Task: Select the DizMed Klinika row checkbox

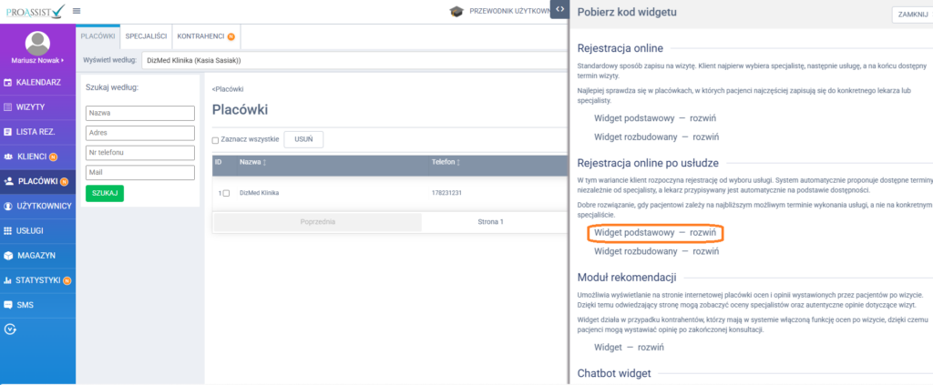Action: click(226, 193)
